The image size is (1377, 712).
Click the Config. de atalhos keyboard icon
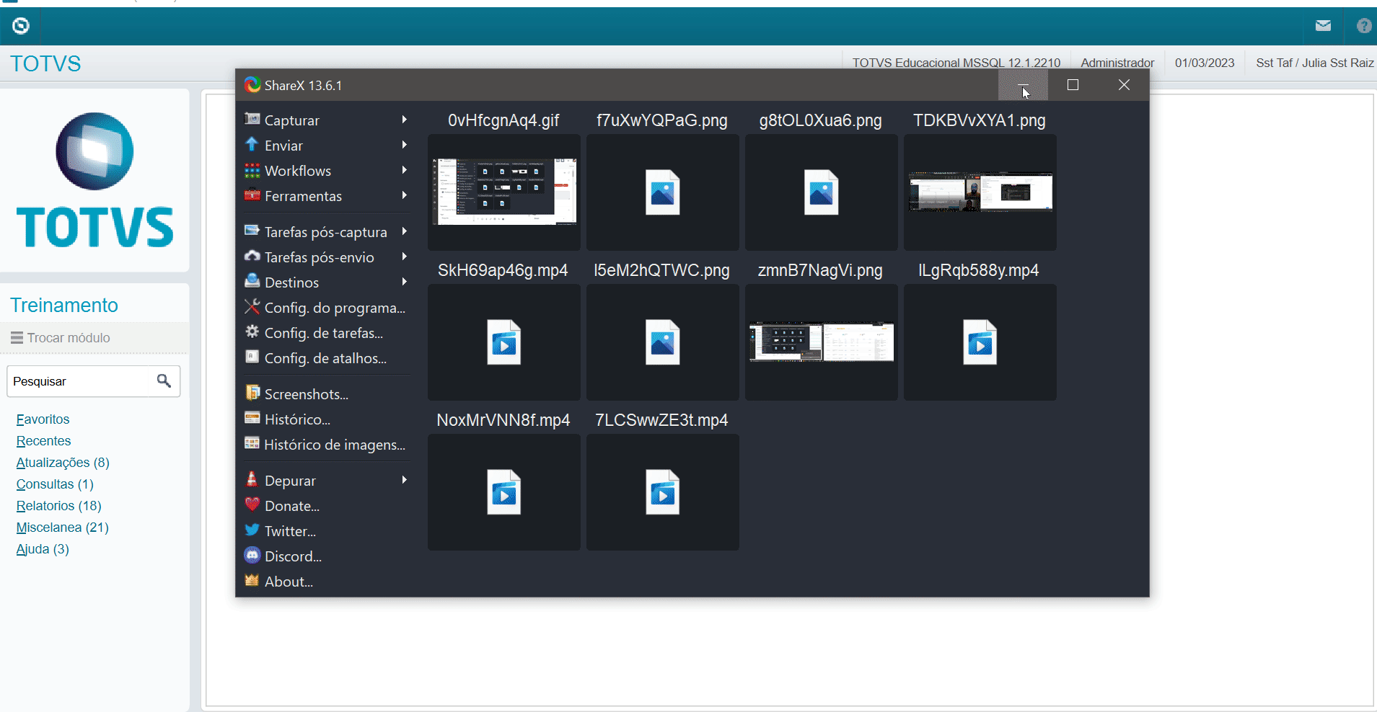click(x=252, y=357)
